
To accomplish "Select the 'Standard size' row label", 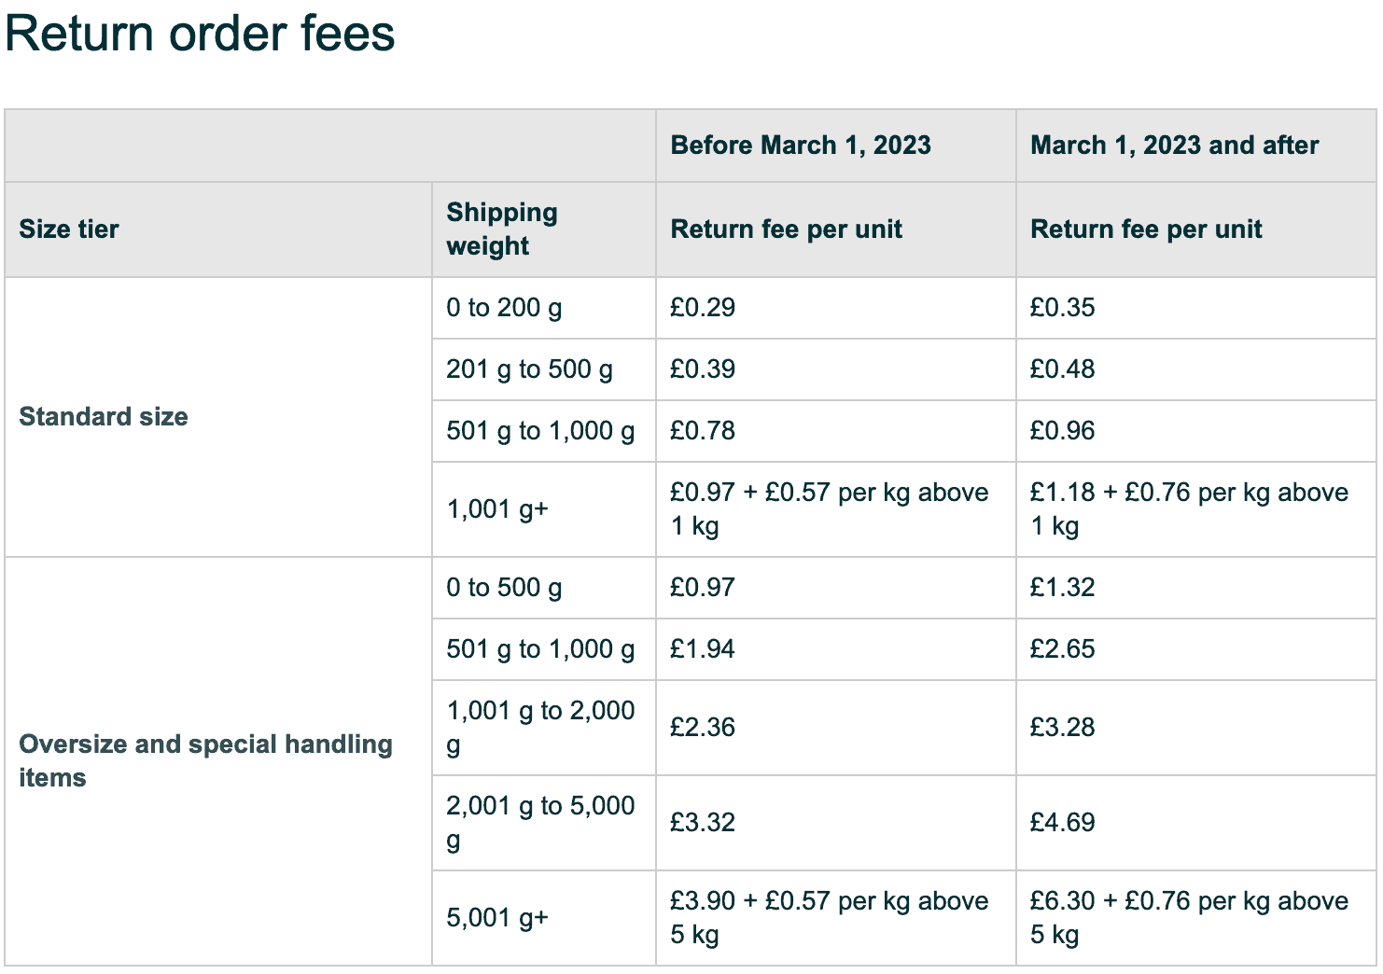I will (104, 417).
